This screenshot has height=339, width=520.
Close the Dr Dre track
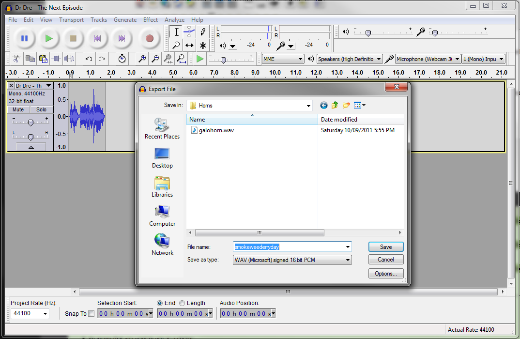pyautogui.click(x=11, y=86)
